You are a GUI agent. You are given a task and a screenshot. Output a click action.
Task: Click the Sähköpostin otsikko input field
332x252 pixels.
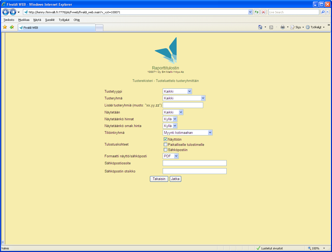tap(195, 171)
